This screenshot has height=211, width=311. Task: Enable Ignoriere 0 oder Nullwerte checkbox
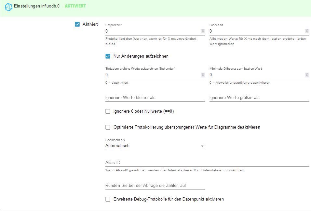coord(108,111)
